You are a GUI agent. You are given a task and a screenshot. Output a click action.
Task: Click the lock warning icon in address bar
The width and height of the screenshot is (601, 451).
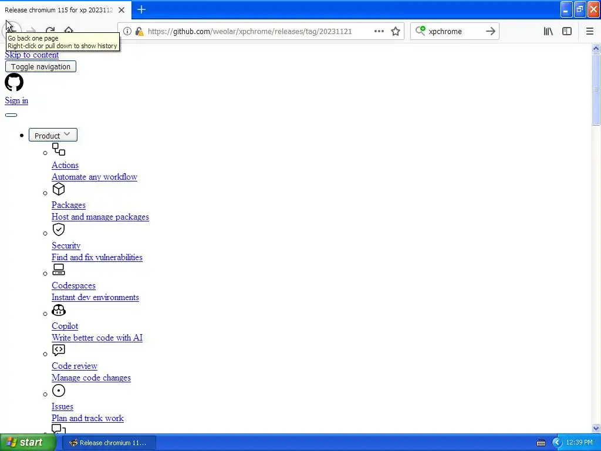[140, 32]
